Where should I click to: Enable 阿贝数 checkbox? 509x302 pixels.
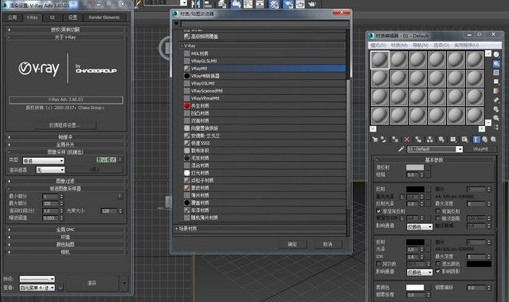(x=378, y=264)
